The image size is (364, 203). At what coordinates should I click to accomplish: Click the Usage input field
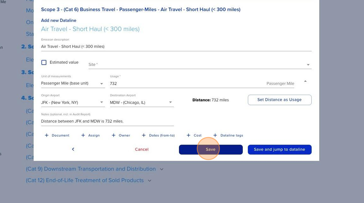[x=185, y=84]
